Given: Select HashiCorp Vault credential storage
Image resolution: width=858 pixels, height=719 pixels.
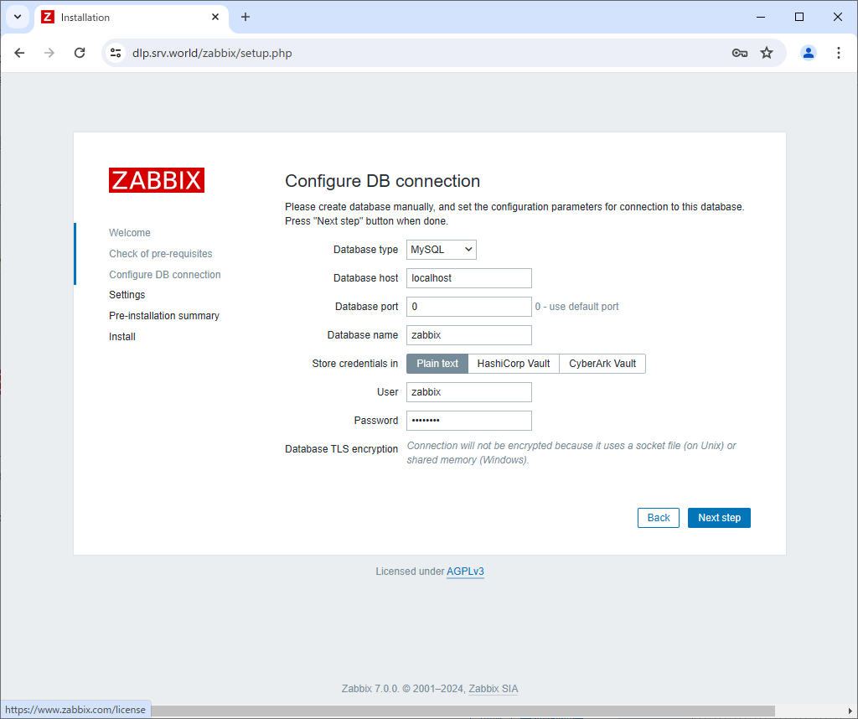Looking at the screenshot, I should 514,364.
